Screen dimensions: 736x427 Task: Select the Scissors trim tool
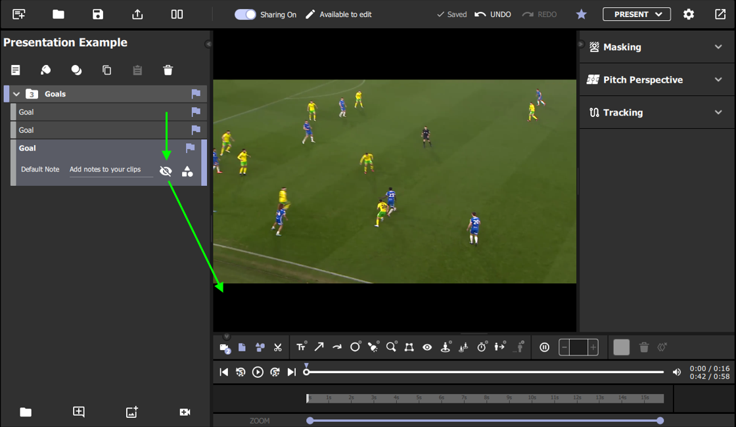pyautogui.click(x=277, y=347)
